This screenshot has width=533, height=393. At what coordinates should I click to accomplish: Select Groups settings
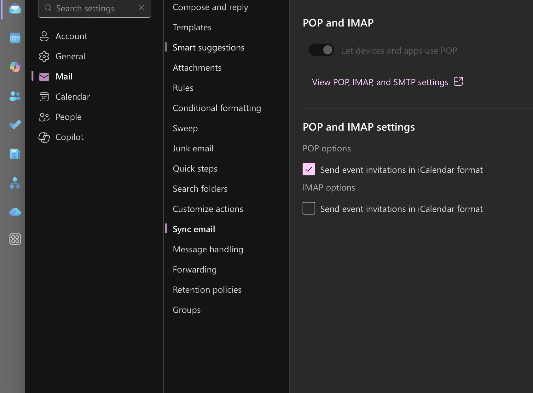[187, 310]
